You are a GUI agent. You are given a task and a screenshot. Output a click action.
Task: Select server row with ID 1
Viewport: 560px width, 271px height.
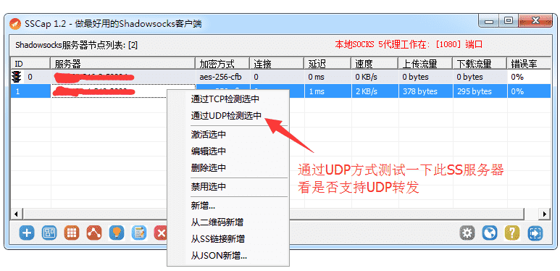[x=280, y=91]
